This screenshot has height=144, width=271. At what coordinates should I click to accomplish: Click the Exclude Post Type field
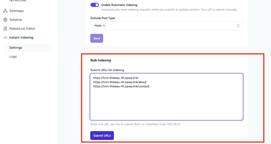click(x=166, y=26)
